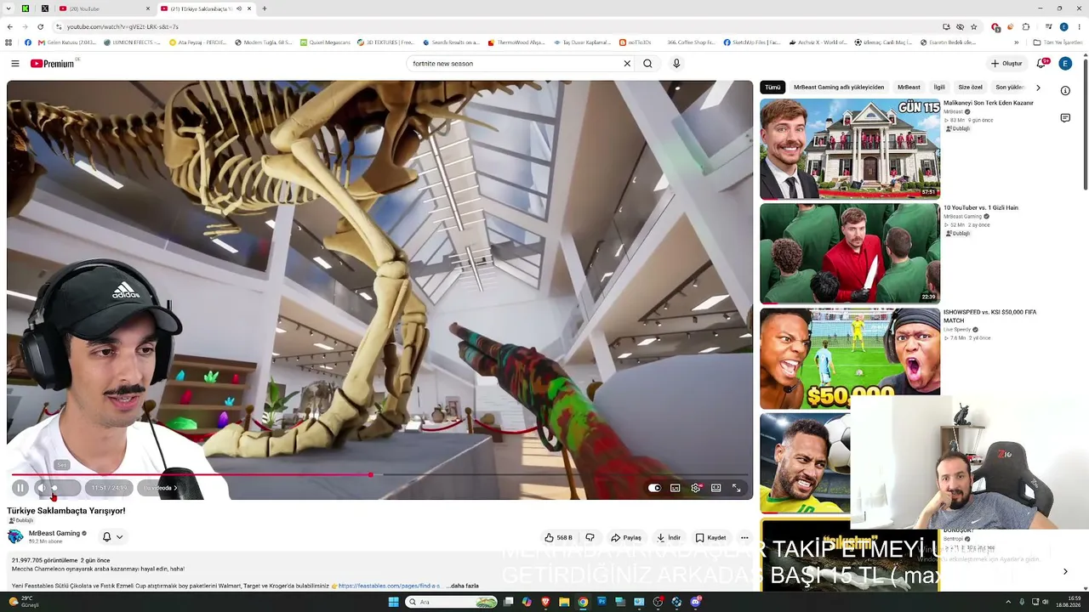Select the "MrBeast Gaming adlı yükleyiciden" chip
The image size is (1089, 612).
(x=839, y=88)
